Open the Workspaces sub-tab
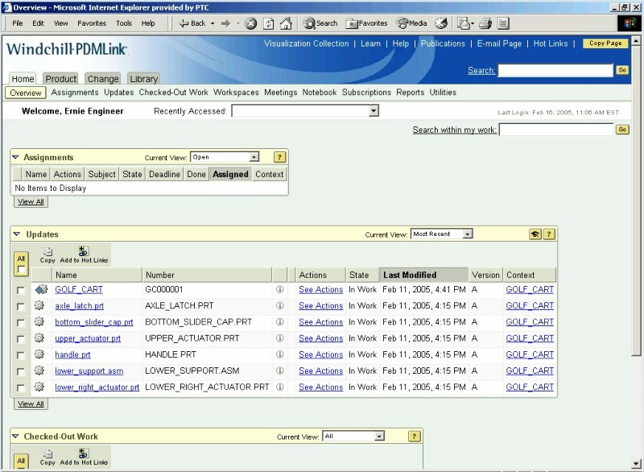The height and width of the screenshot is (472, 644). coord(236,93)
